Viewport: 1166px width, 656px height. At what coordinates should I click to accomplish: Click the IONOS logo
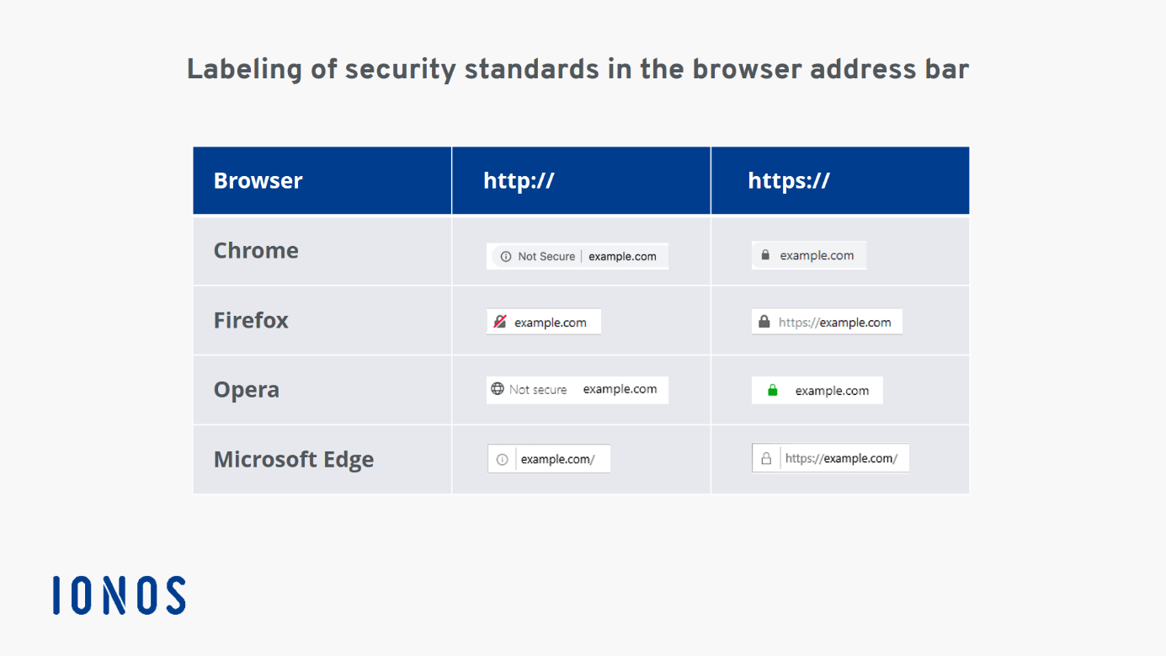[x=119, y=595]
